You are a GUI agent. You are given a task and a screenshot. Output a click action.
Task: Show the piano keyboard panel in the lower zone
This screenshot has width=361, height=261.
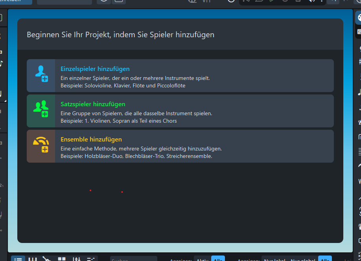(x=33, y=259)
